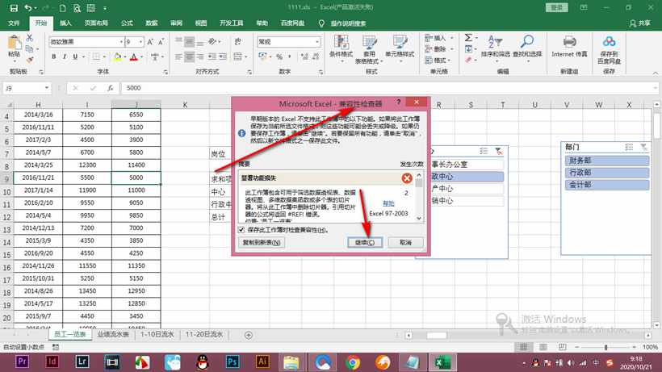Viewport: 662px width, 372px height.
Task: Click the Paste clipboard icon
Action: click(14, 42)
